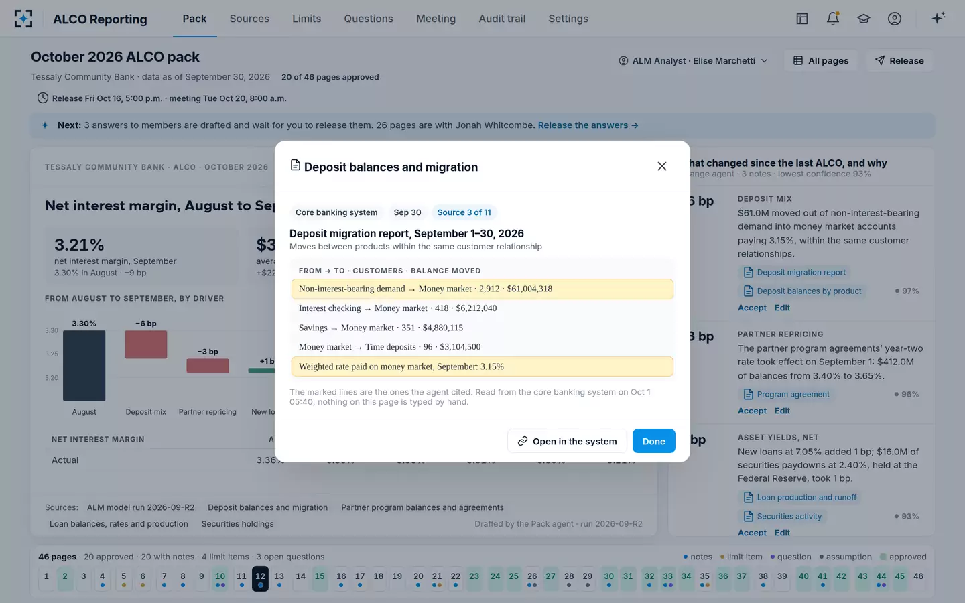The height and width of the screenshot is (603, 965).
Task: Click the sparkle icon beside Next
Action: click(x=45, y=125)
